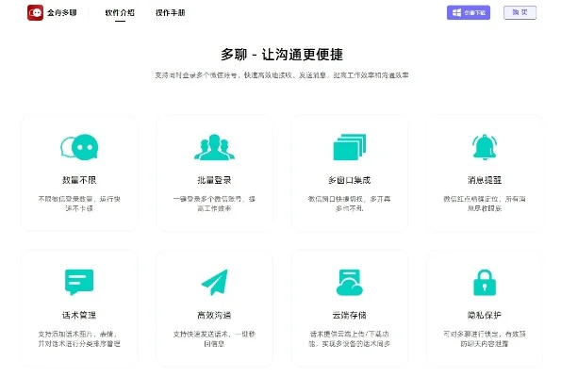Select the 云端存储 card title
Viewport: 561px width, 377px height.
coord(350,315)
